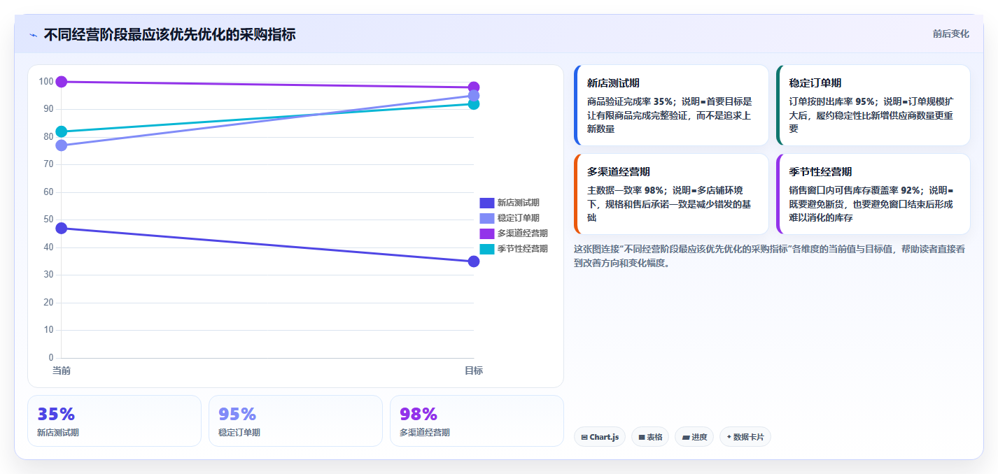Click 稳定订单期 data point at 目标 (95)
This screenshot has width=998, height=474.
point(474,96)
